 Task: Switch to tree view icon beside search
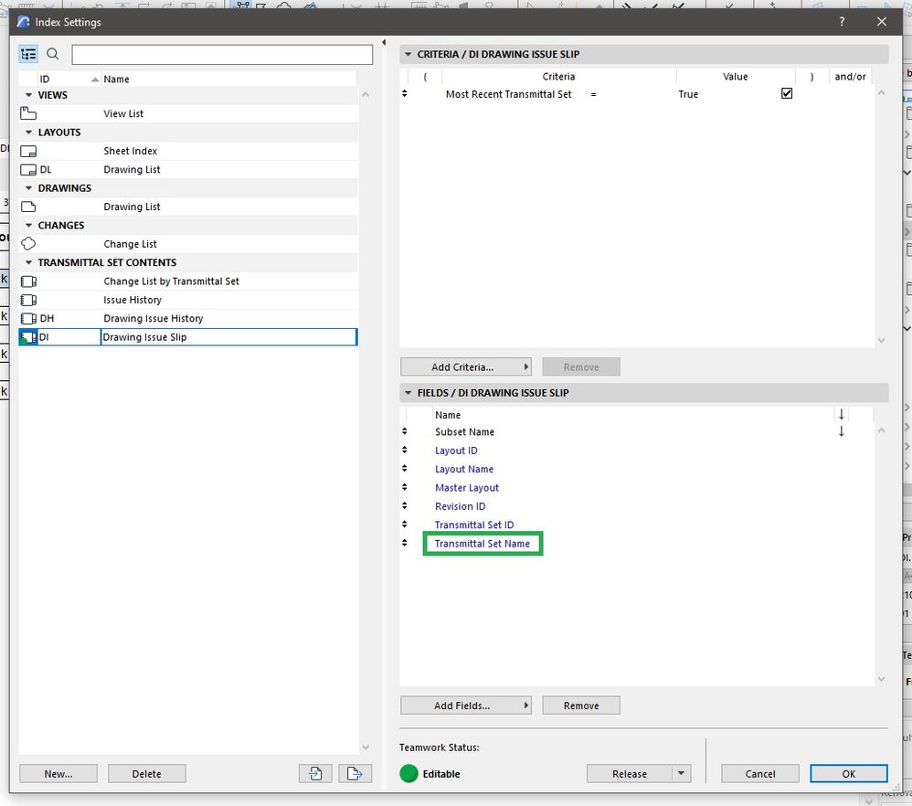coord(28,54)
